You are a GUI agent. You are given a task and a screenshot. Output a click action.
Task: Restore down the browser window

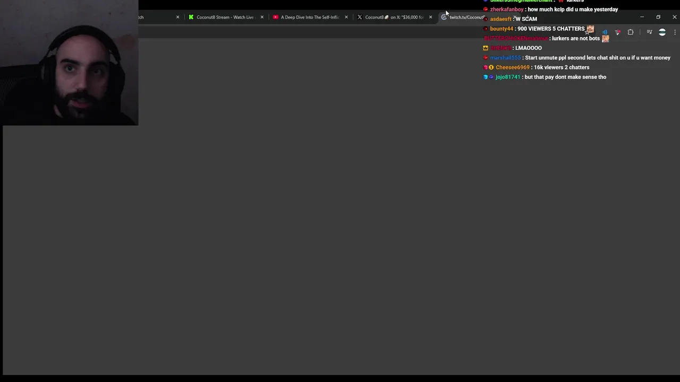pyautogui.click(x=658, y=17)
